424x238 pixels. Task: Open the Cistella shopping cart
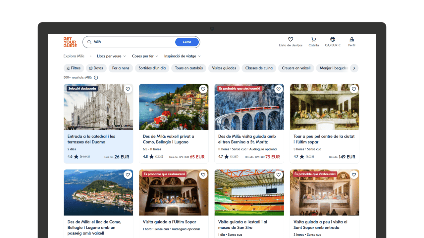pos(313,39)
